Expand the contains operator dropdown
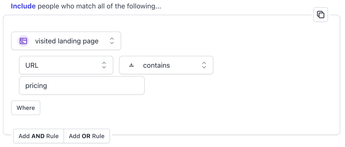The width and height of the screenshot is (345, 147). 166,65
